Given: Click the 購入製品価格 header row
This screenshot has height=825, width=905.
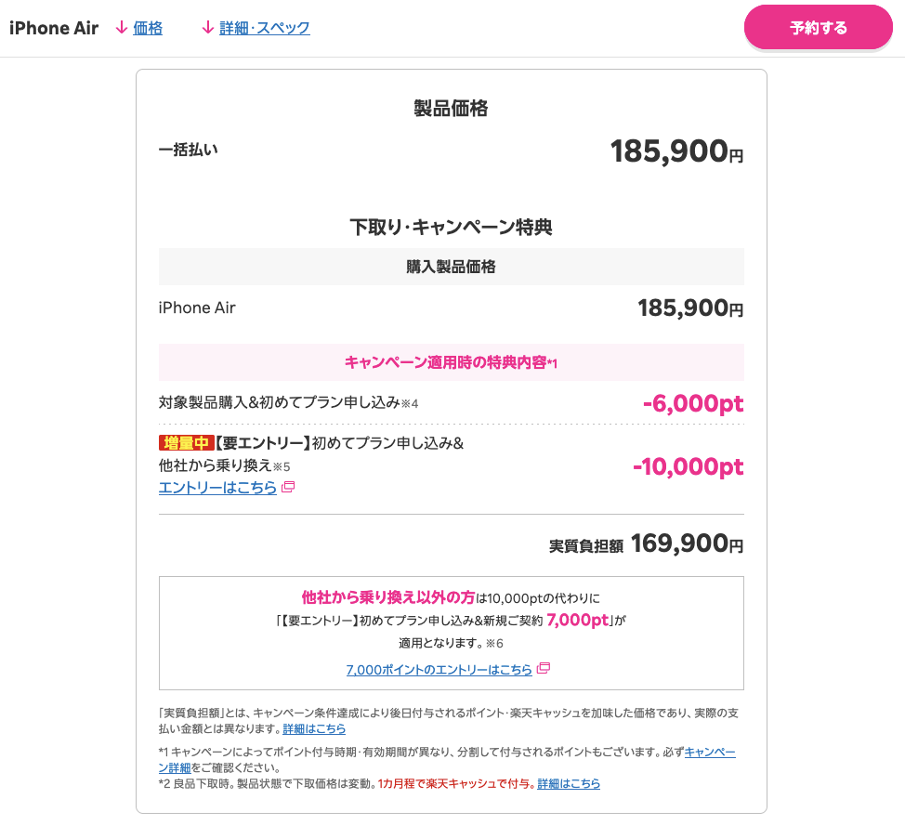Looking at the screenshot, I should click(452, 267).
